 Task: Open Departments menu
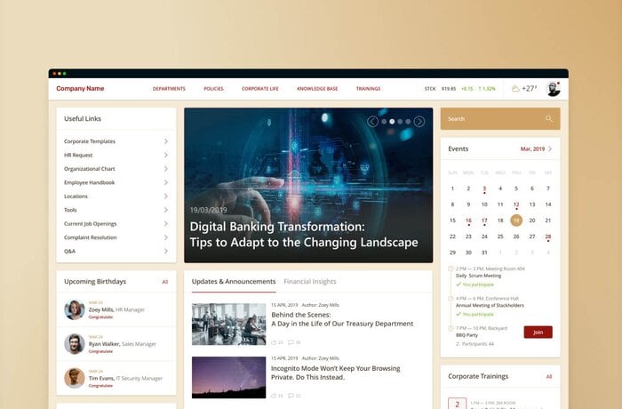(169, 89)
